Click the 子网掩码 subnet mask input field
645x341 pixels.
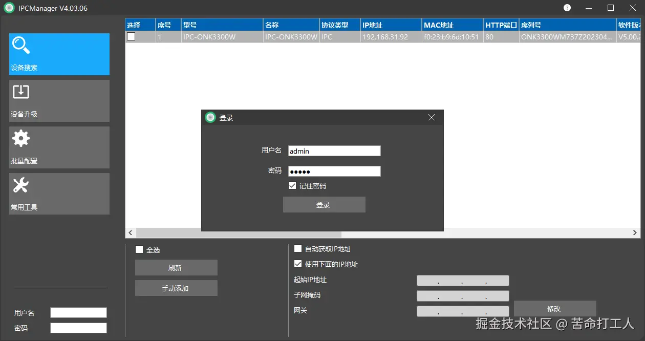pos(463,296)
